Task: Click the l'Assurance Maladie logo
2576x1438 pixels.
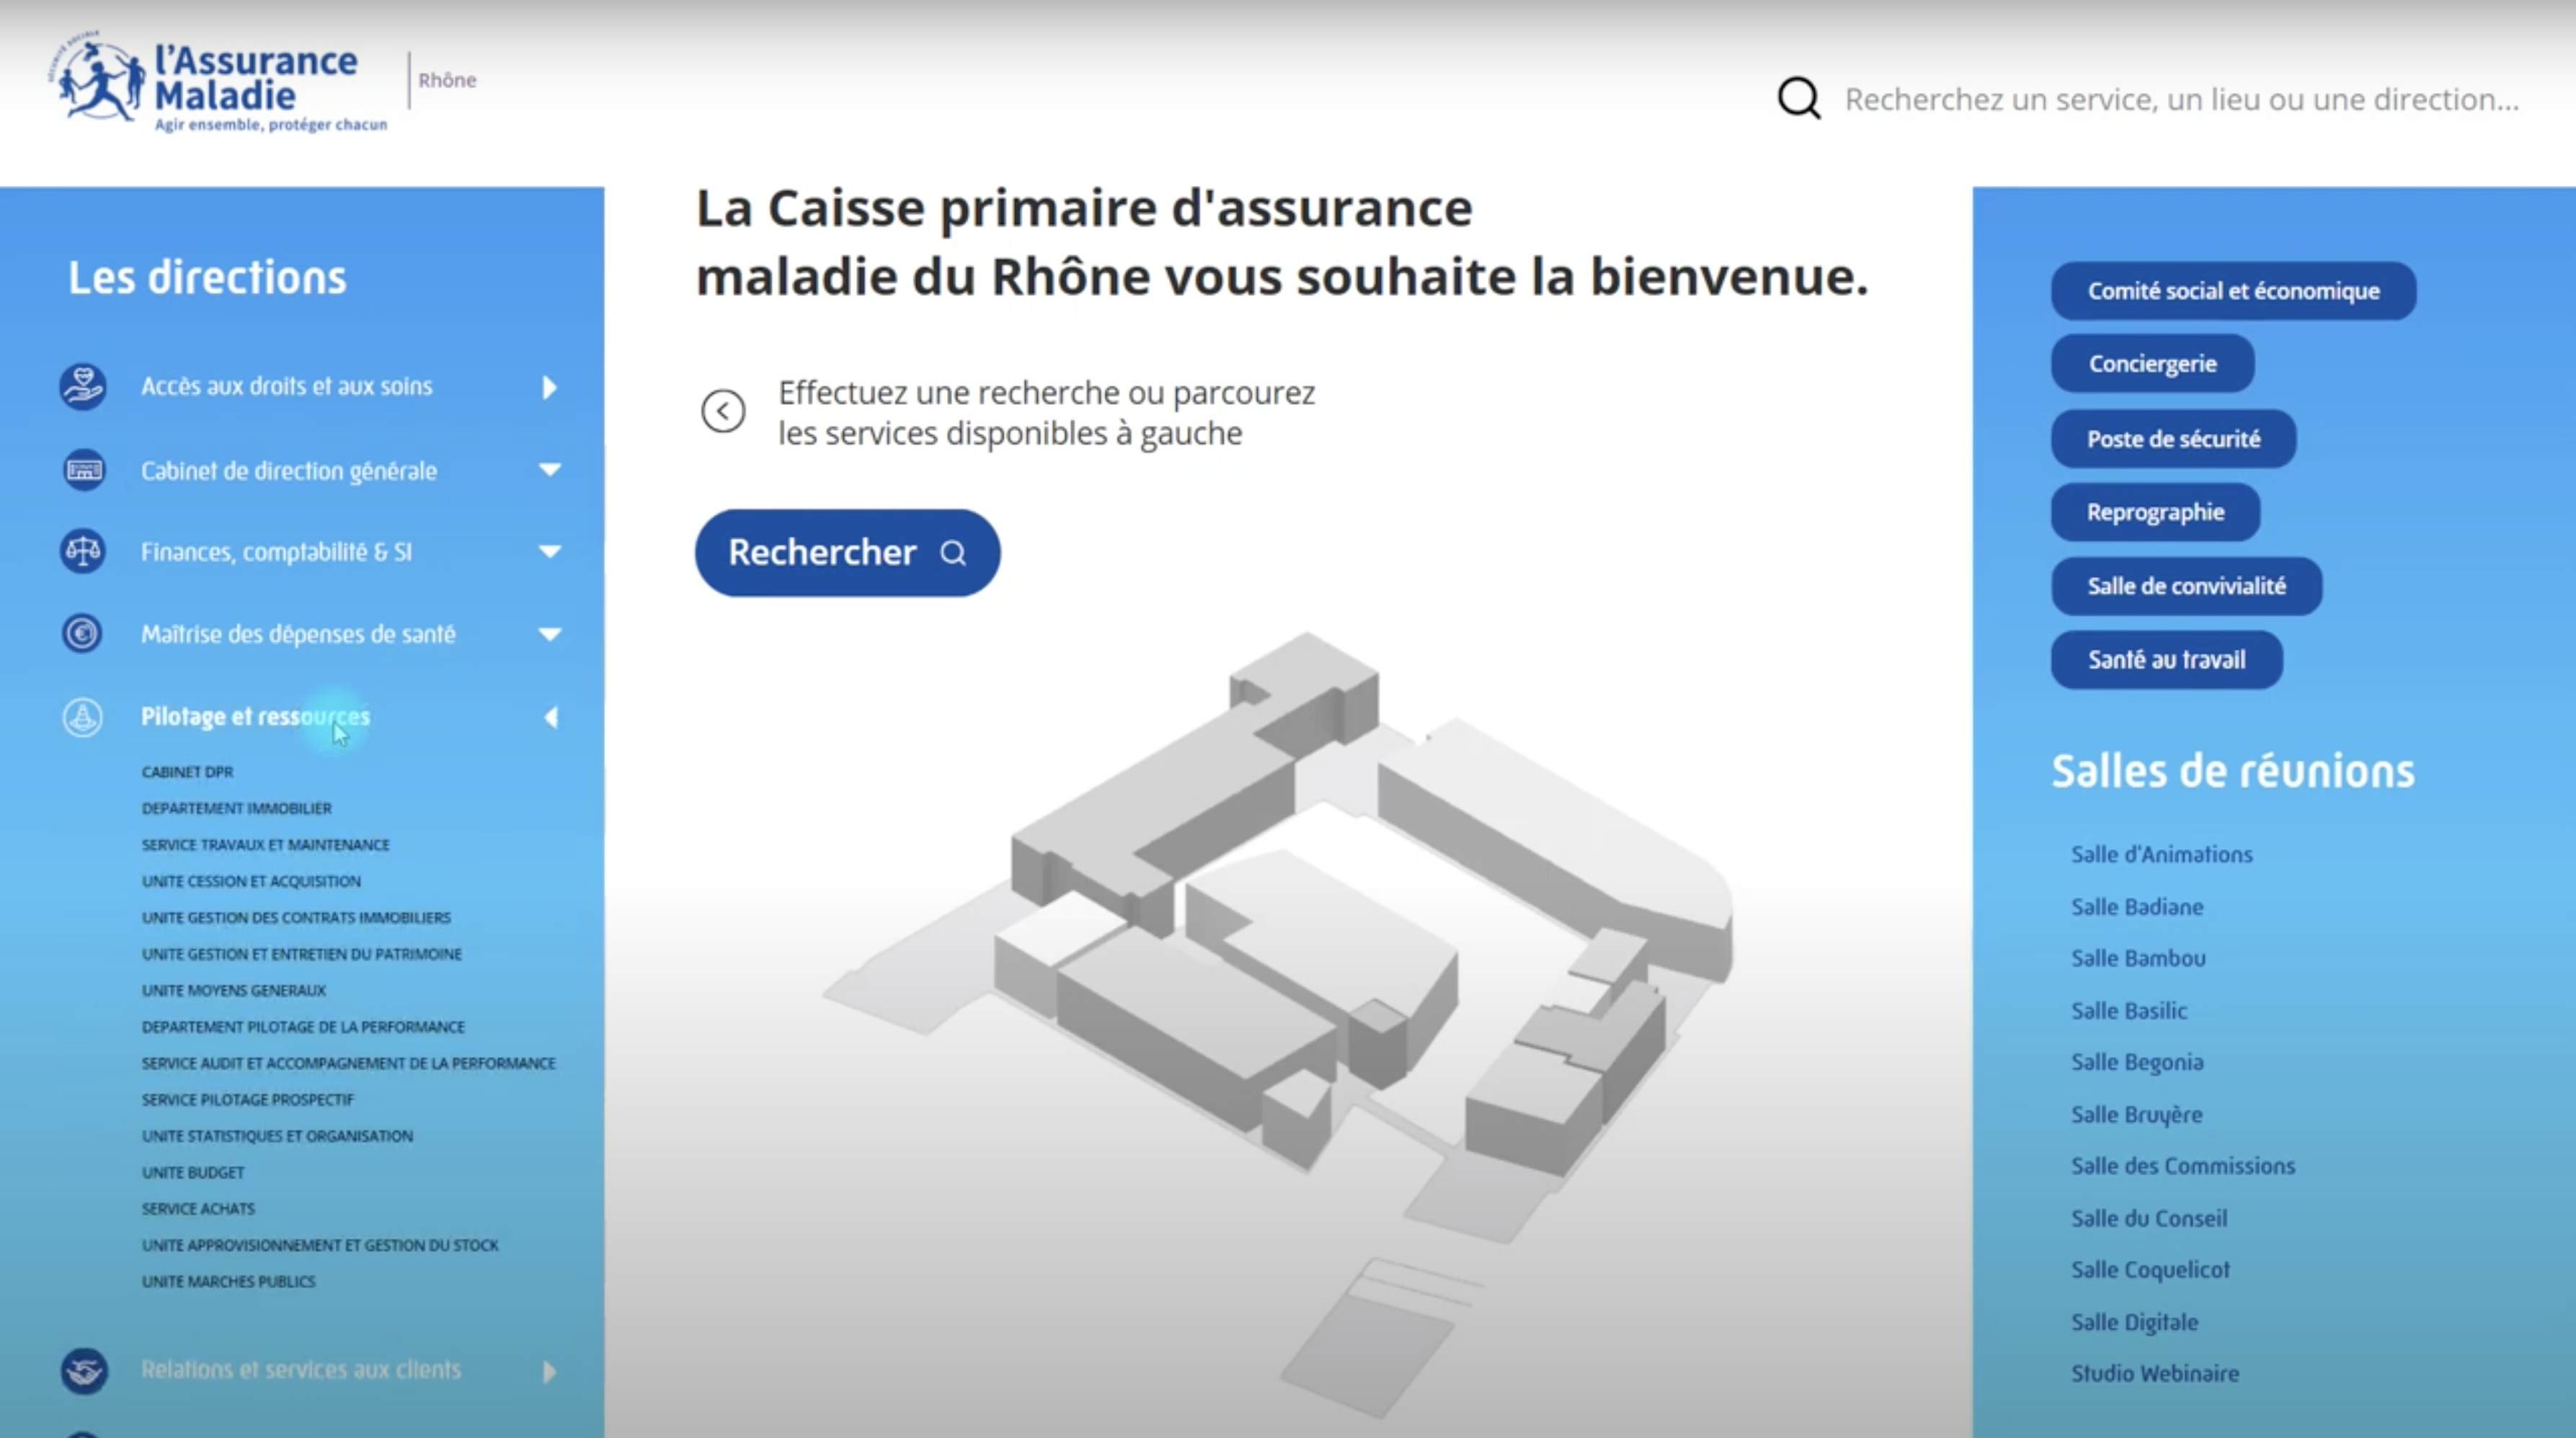Action: [x=218, y=84]
